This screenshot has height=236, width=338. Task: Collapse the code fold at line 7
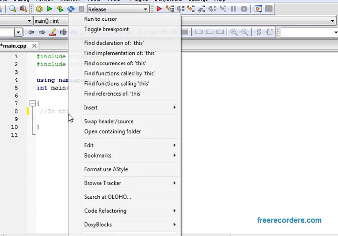pyautogui.click(x=32, y=104)
